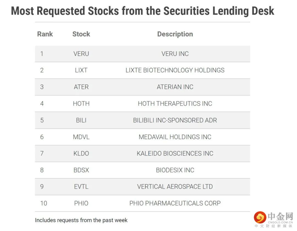Click the Vertical Aerospace Ltd description
This screenshot has width=297, height=231.
point(175,187)
